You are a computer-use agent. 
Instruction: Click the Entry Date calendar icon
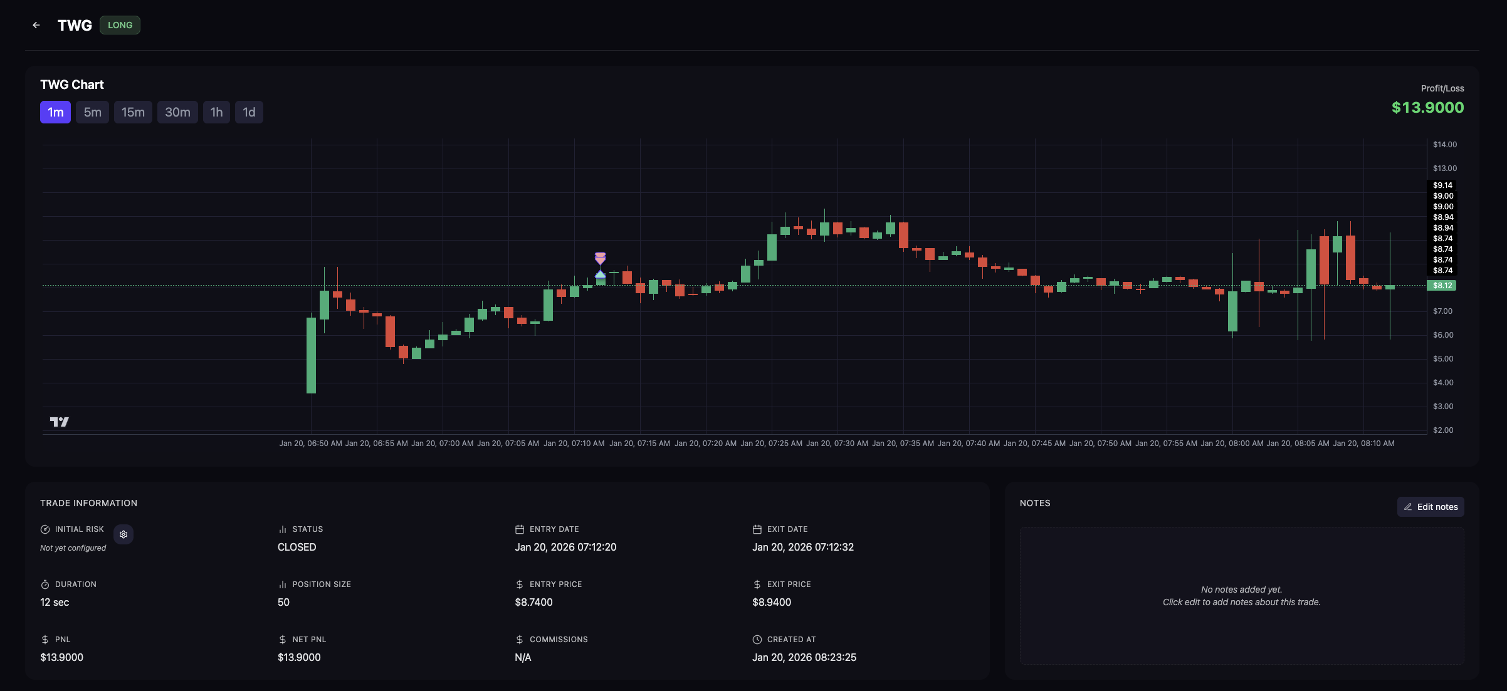coord(519,529)
